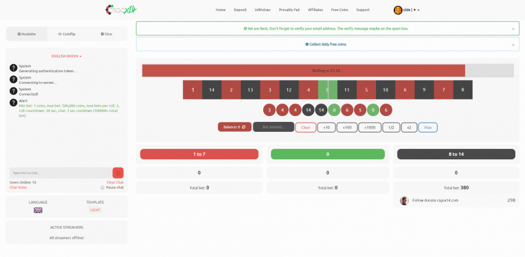Viewport: 525px width, 257px height.
Task: Switch to the Dice tab
Action: pos(106,34)
